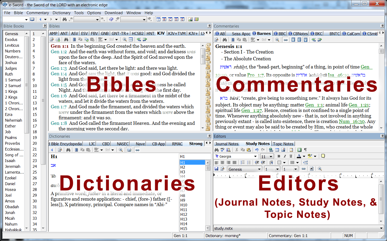387x241 pixels.
Task: Expand the back history dropdown arrow
Action: [x=45, y=19]
